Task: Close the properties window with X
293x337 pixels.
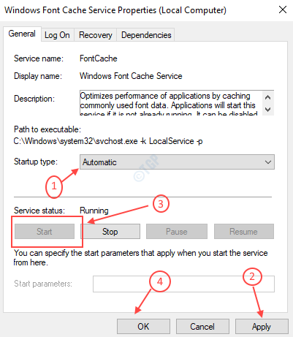Action: coord(283,10)
